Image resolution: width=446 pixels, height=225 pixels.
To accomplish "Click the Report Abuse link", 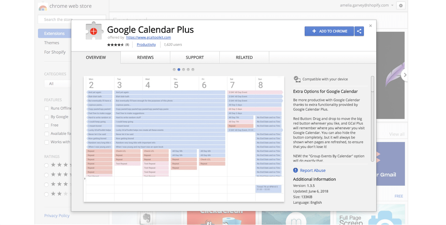I will point(313,170).
